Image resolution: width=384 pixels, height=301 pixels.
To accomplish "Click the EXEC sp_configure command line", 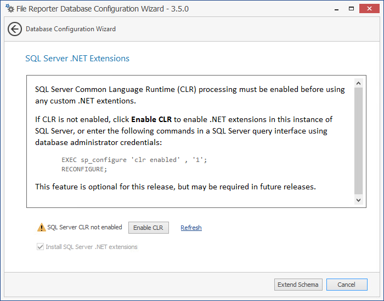I will tap(134, 160).
